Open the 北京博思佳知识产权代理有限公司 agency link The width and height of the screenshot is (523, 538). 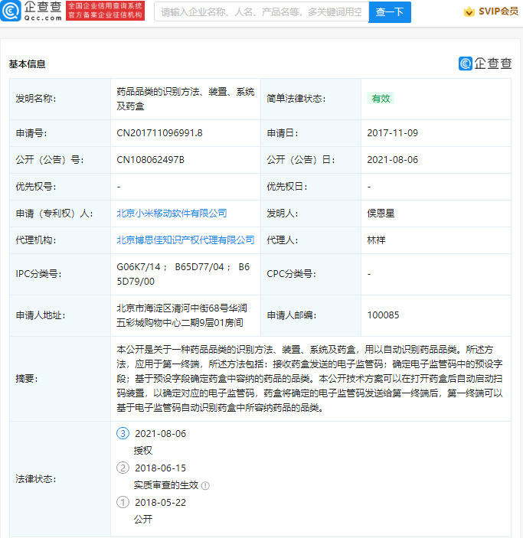coord(185,240)
